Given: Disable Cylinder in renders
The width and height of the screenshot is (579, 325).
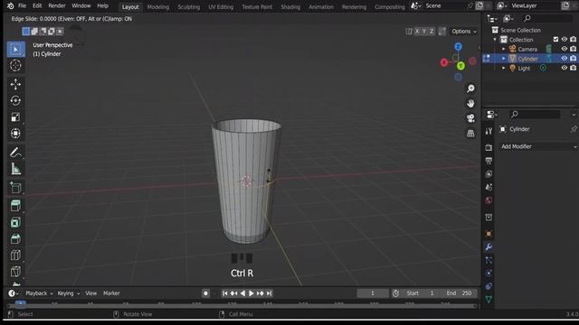Looking at the screenshot, I should tap(573, 59).
